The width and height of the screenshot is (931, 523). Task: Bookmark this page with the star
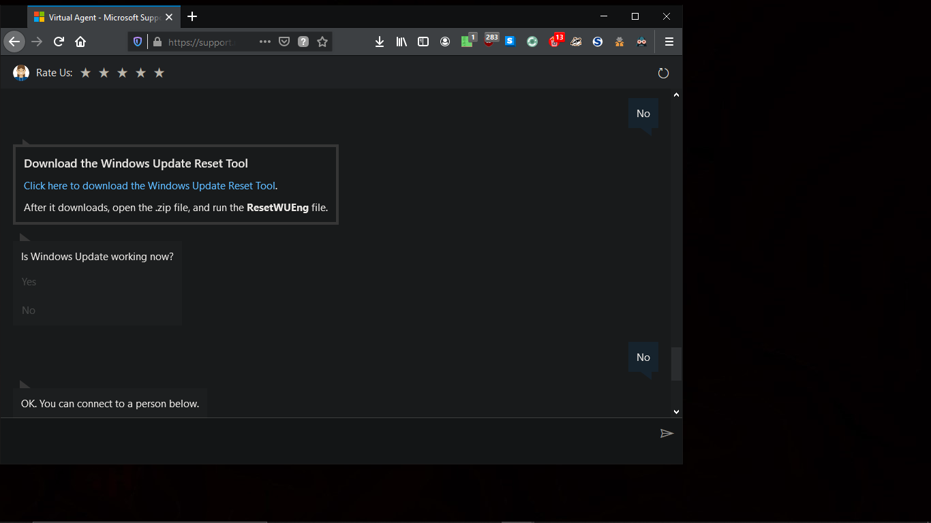click(322, 42)
